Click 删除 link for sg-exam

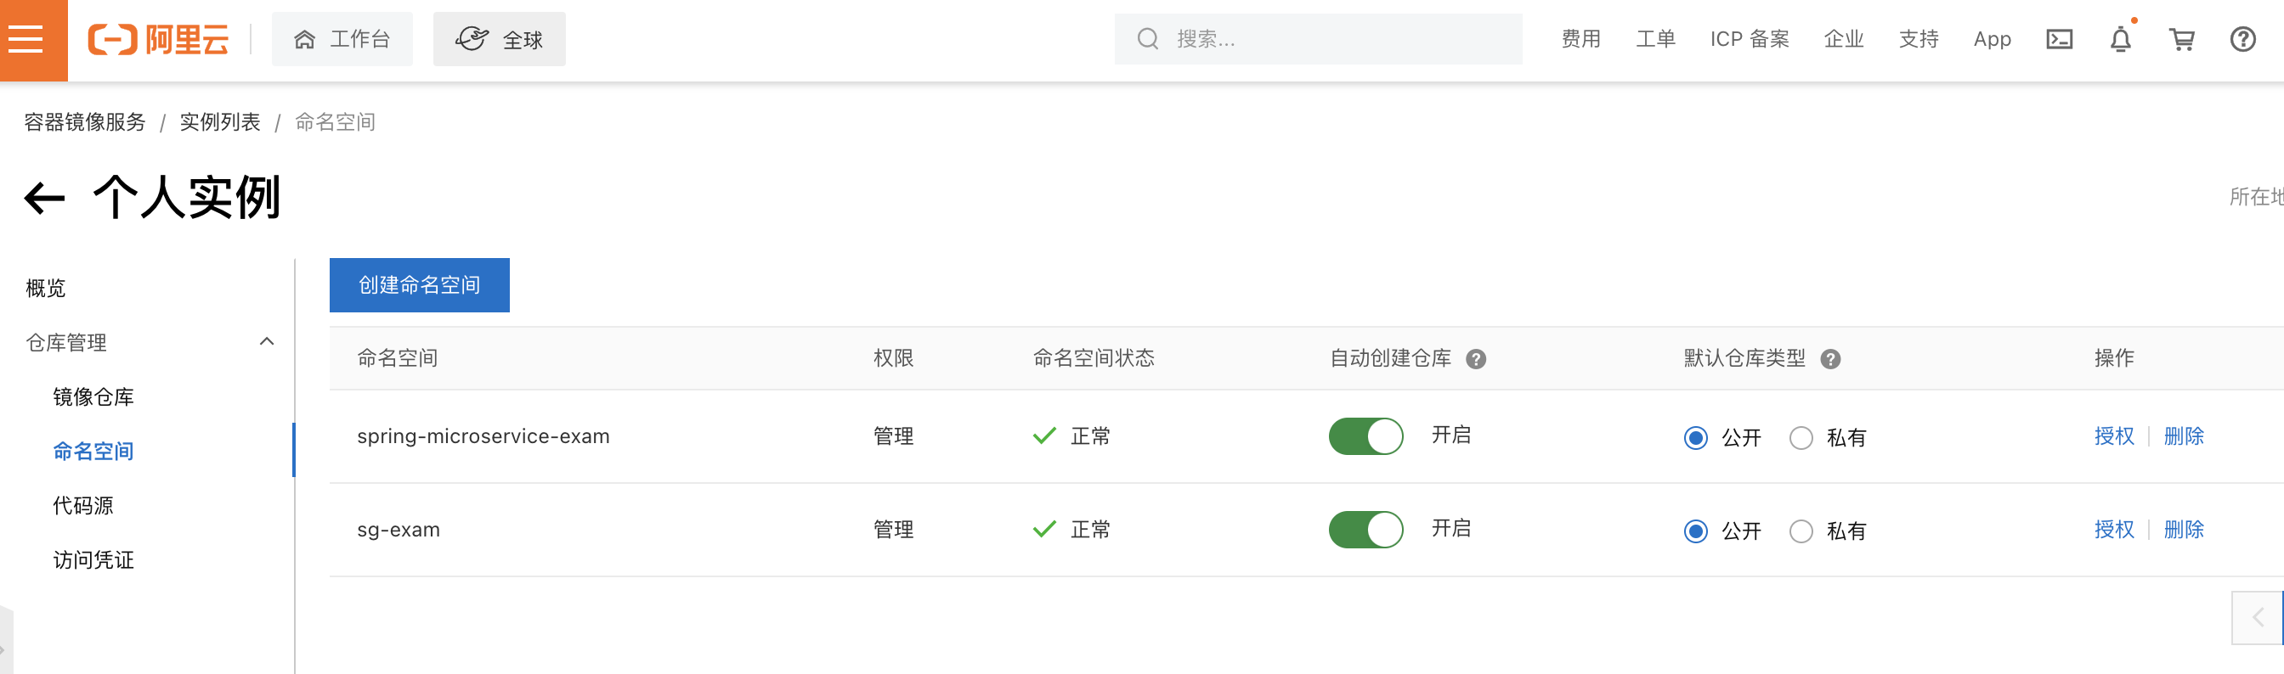click(2184, 530)
